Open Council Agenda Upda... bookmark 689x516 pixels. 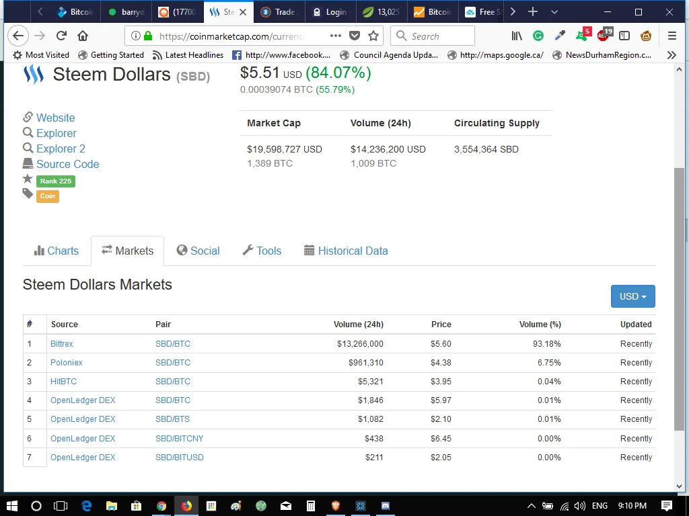click(390, 55)
